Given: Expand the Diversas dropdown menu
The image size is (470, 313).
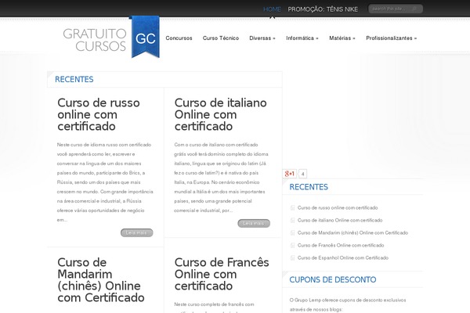Looking at the screenshot, I should [262, 38].
